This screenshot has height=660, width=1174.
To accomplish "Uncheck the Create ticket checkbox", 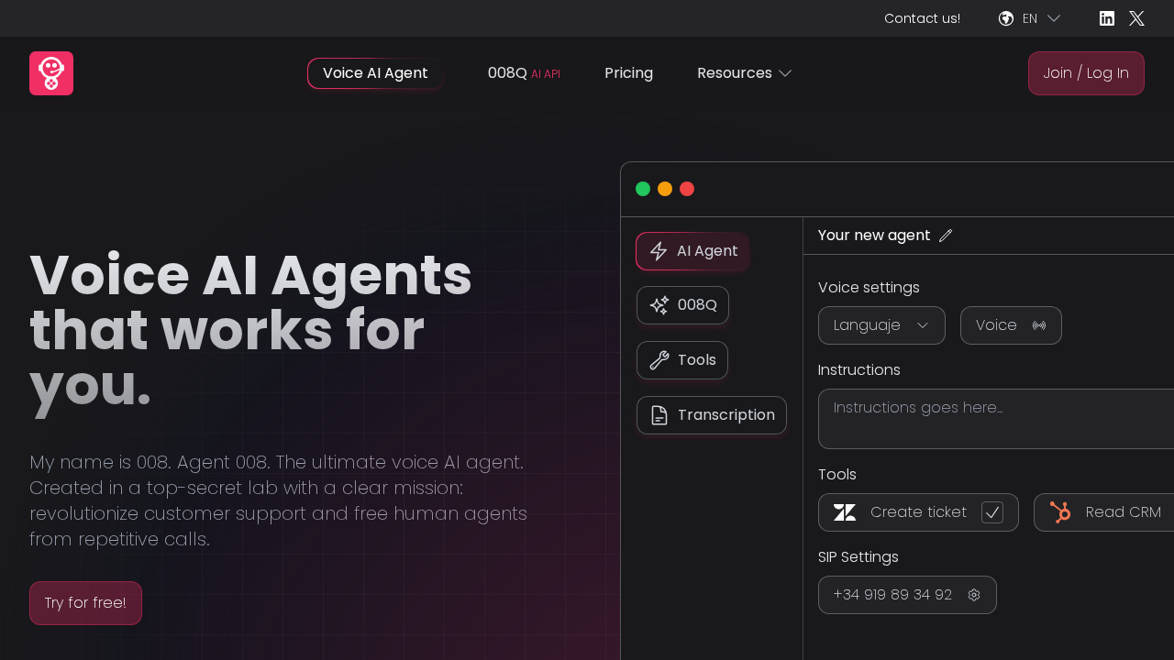I will (992, 512).
